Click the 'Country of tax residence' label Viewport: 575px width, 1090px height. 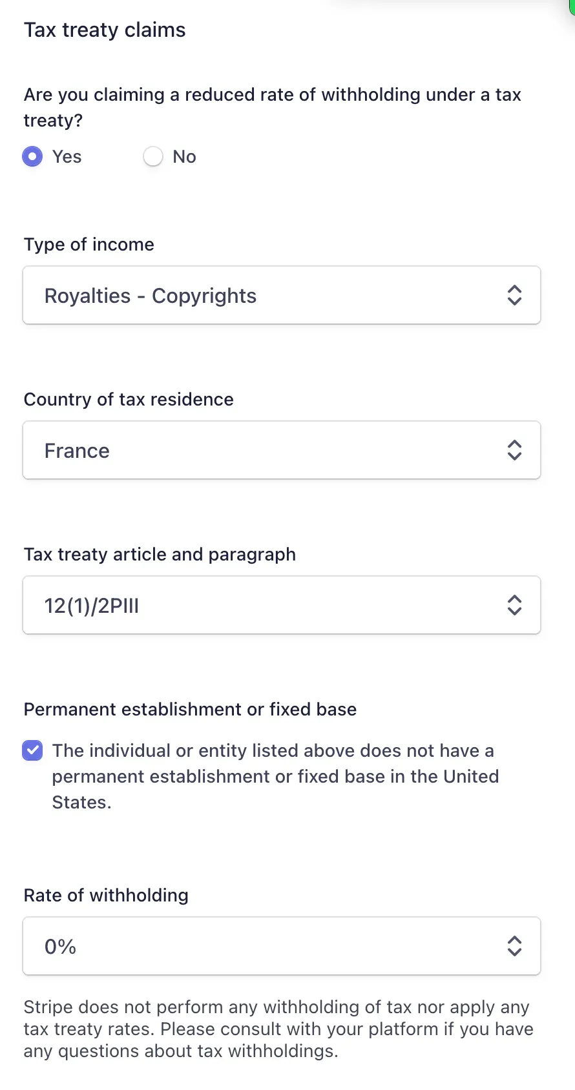(129, 400)
